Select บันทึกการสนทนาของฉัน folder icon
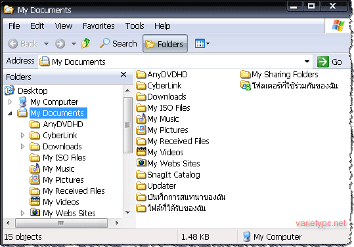The height and width of the screenshot is (247, 354). [141, 197]
